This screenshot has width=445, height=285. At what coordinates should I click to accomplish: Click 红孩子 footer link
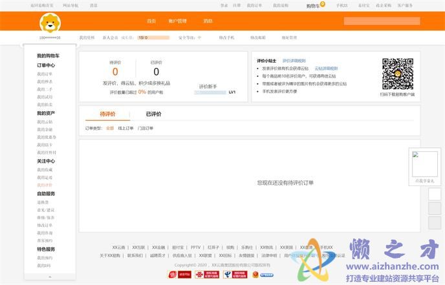213,248
